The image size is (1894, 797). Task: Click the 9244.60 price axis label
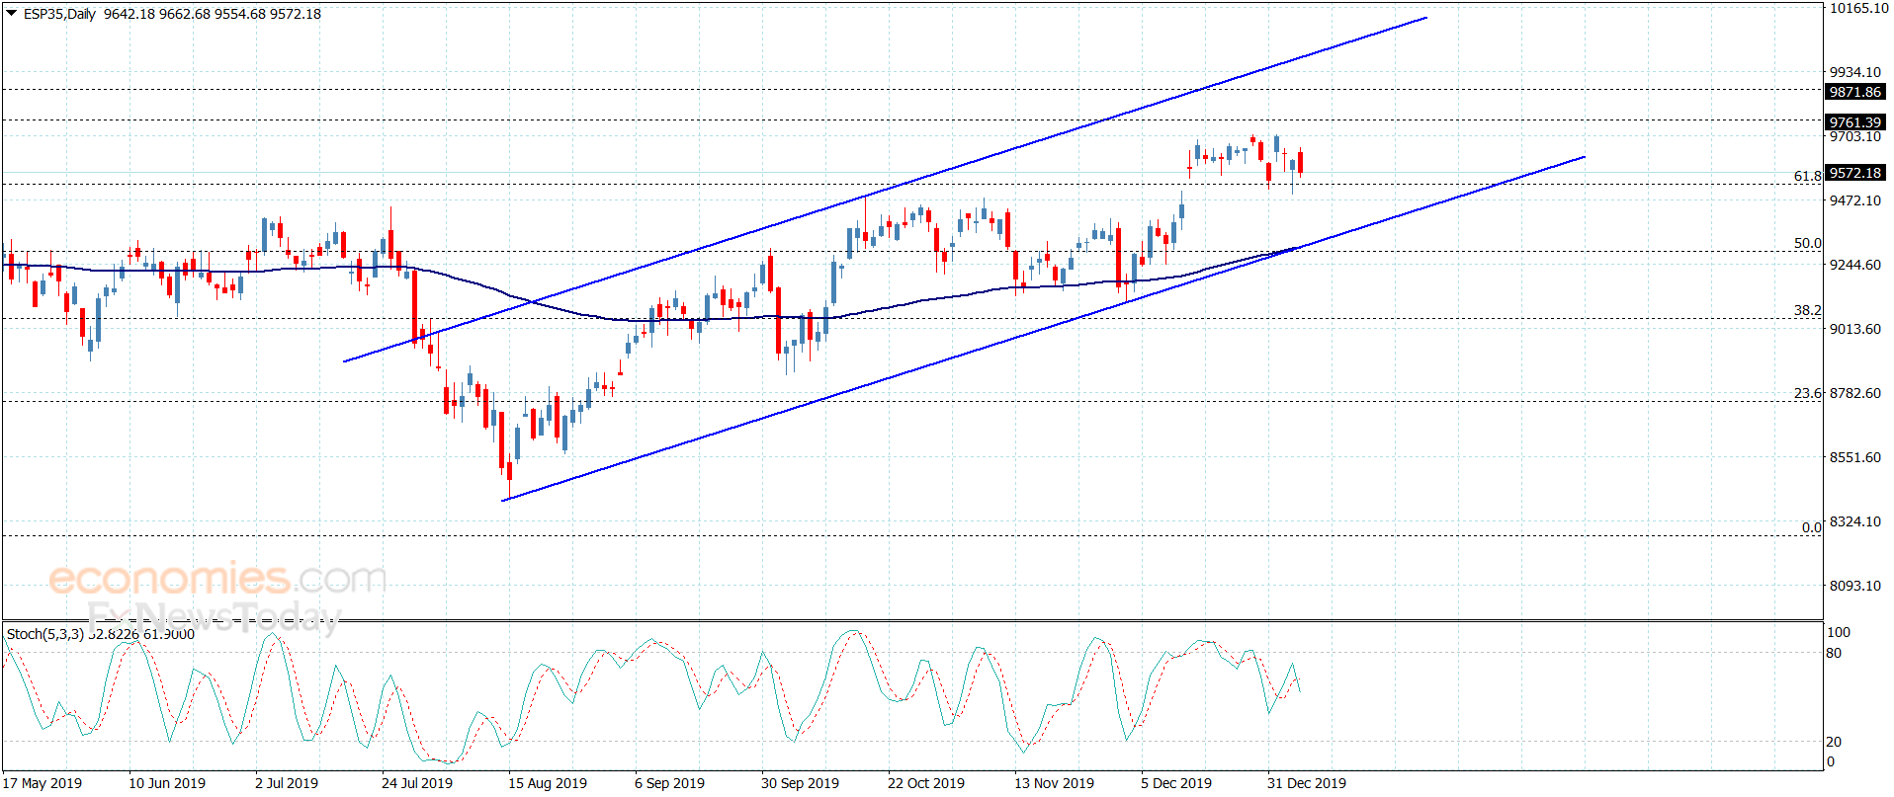tap(1855, 265)
